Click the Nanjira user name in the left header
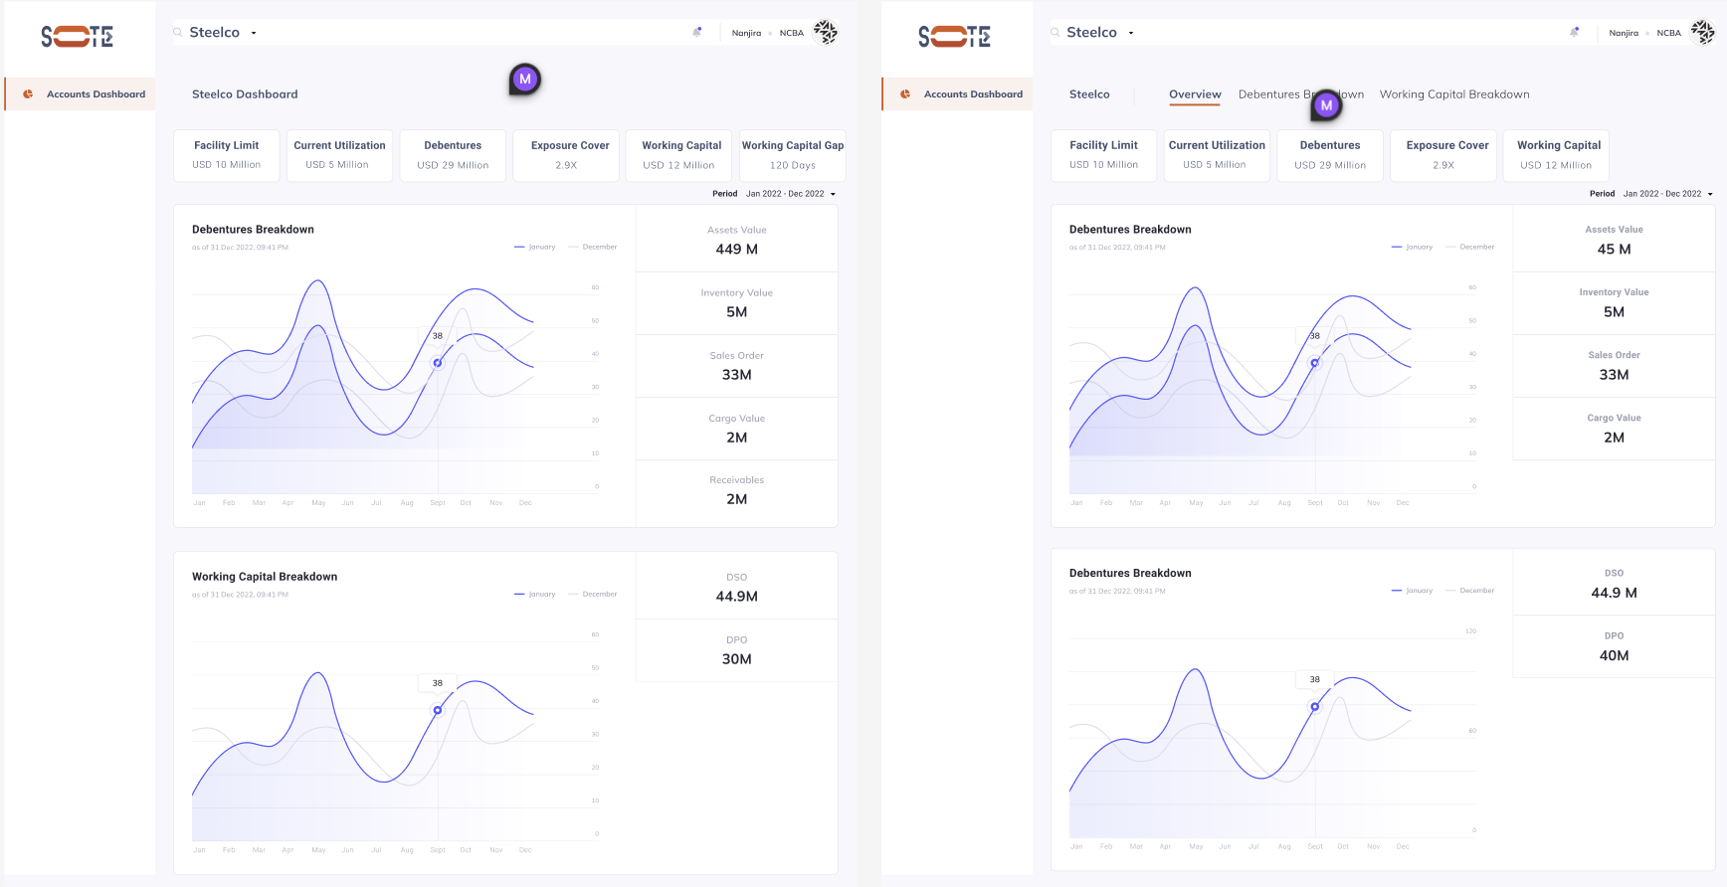 tap(746, 33)
